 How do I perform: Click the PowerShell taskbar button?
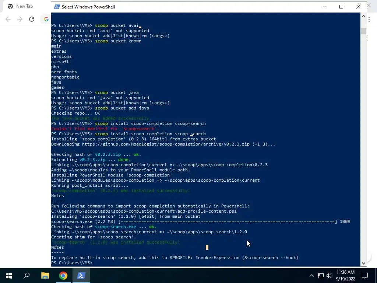click(81, 276)
